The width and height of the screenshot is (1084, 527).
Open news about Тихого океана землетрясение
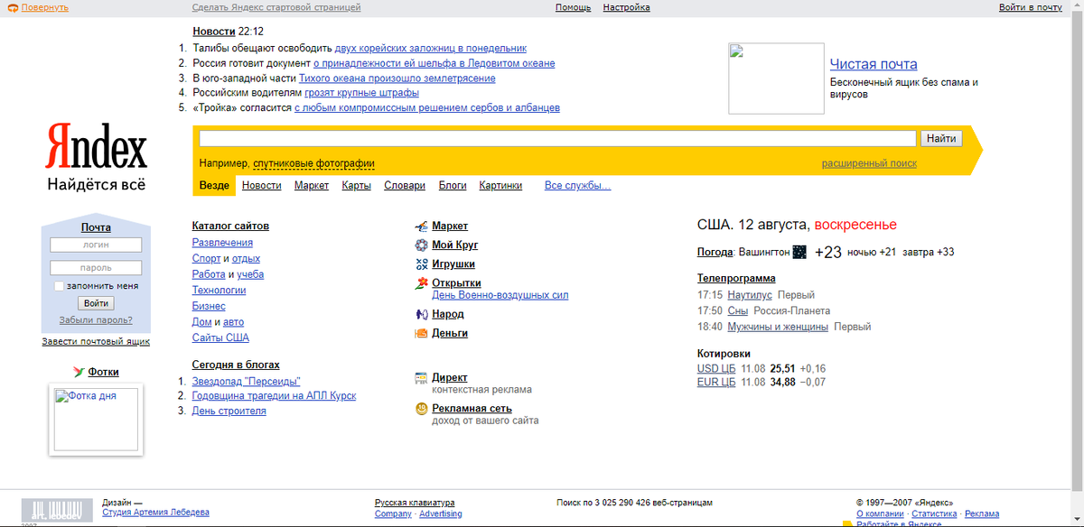tap(397, 79)
